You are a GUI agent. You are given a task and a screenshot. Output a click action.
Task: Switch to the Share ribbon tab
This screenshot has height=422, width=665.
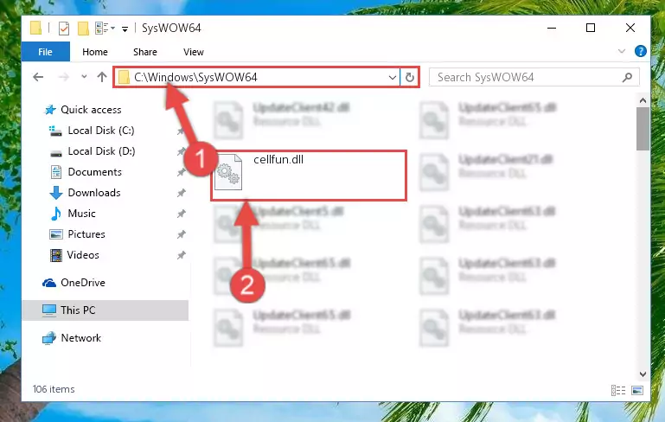(145, 52)
